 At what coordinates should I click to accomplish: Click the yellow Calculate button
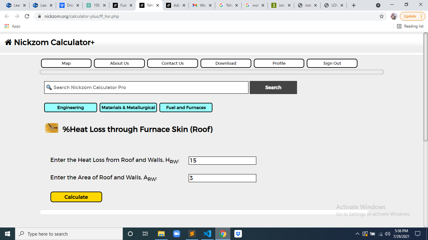pos(76,197)
